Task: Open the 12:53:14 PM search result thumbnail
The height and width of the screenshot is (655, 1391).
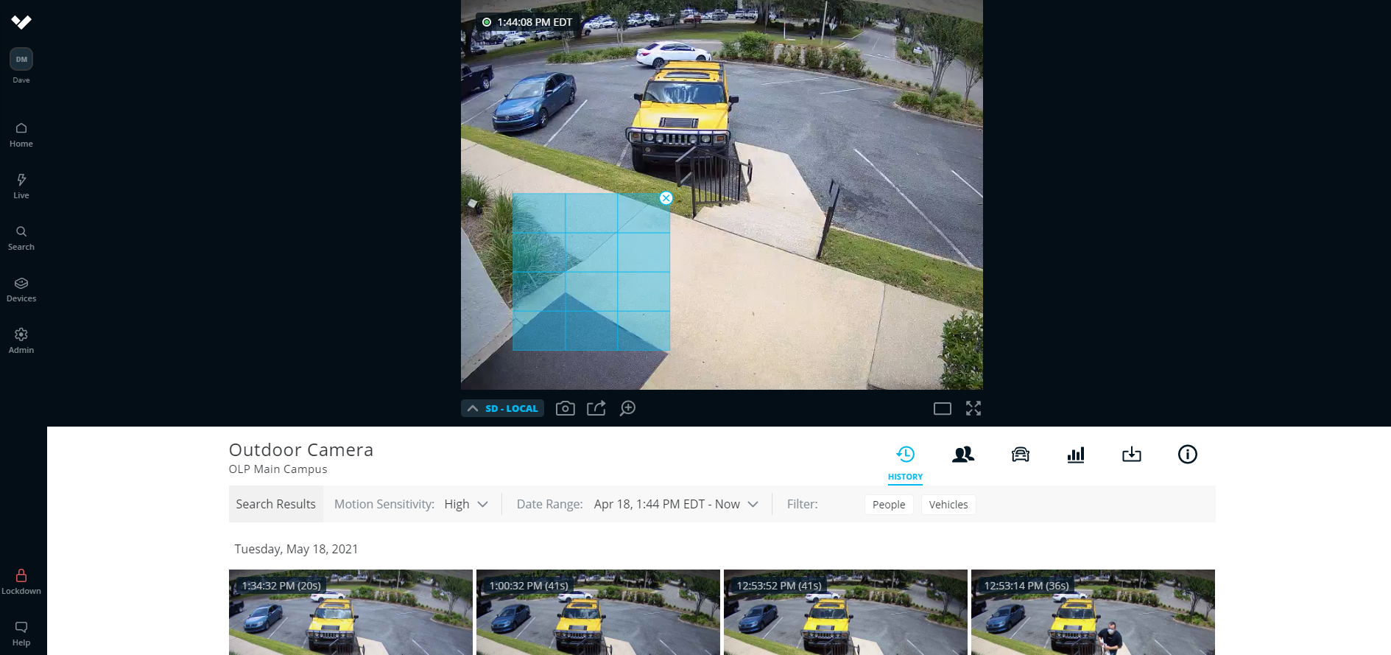Action: coord(1093,612)
